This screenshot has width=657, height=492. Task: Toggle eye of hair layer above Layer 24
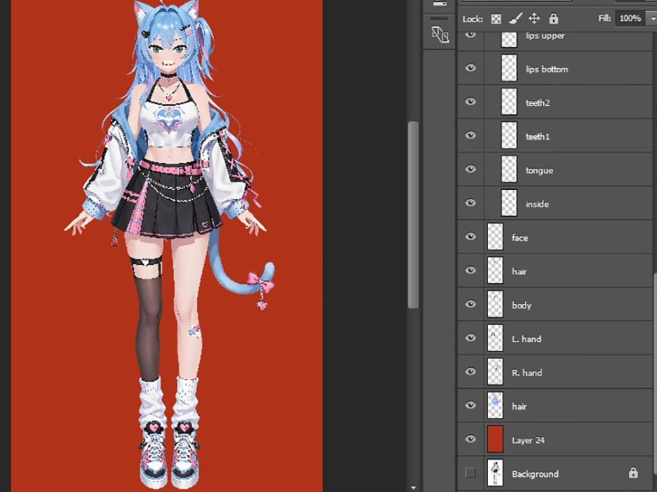pos(470,405)
